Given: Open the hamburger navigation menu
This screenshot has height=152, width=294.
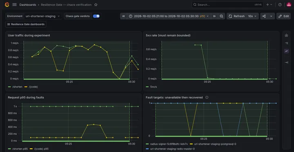Looking at the screenshot, I should coord(14,4).
